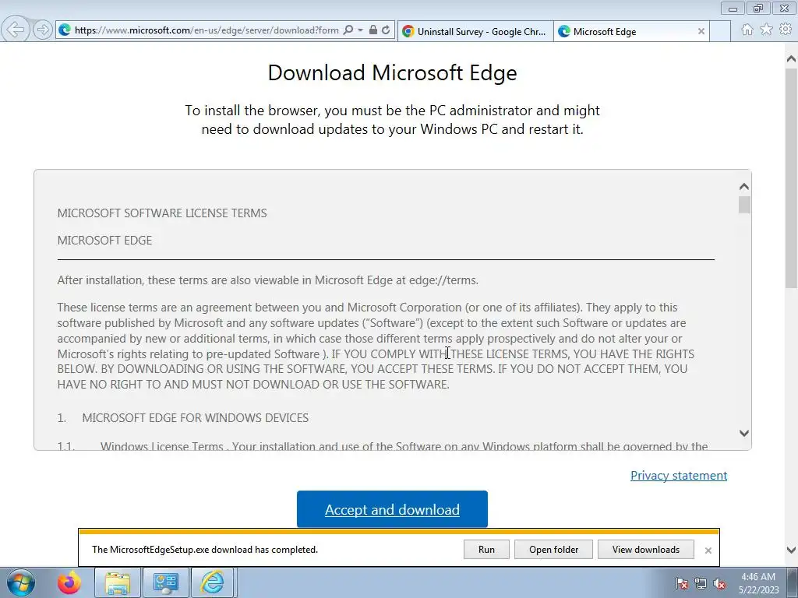Restore down the Internet Explorer window
The image size is (798, 598).
pos(758,9)
